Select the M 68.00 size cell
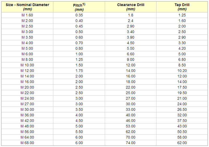 coord(27,143)
